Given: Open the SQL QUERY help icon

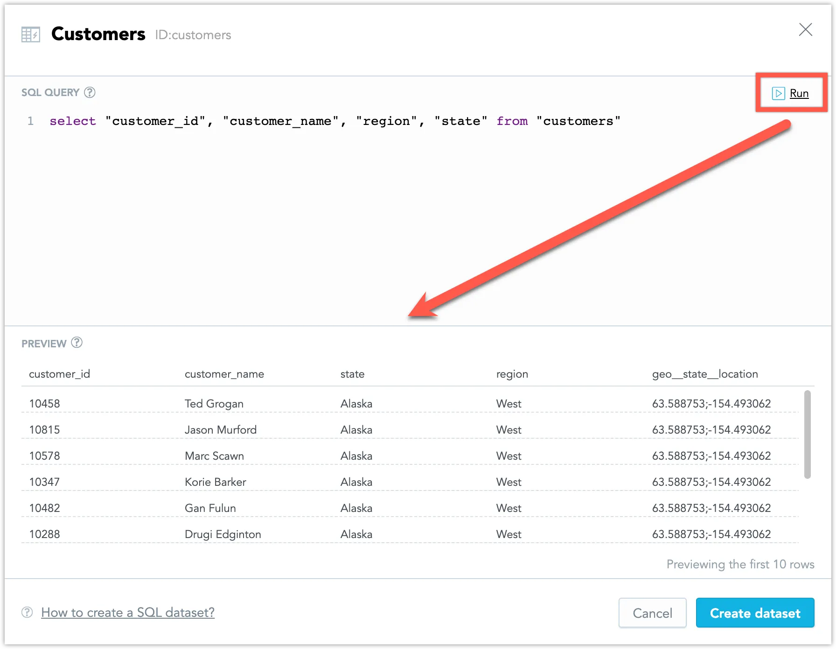Looking at the screenshot, I should [90, 92].
